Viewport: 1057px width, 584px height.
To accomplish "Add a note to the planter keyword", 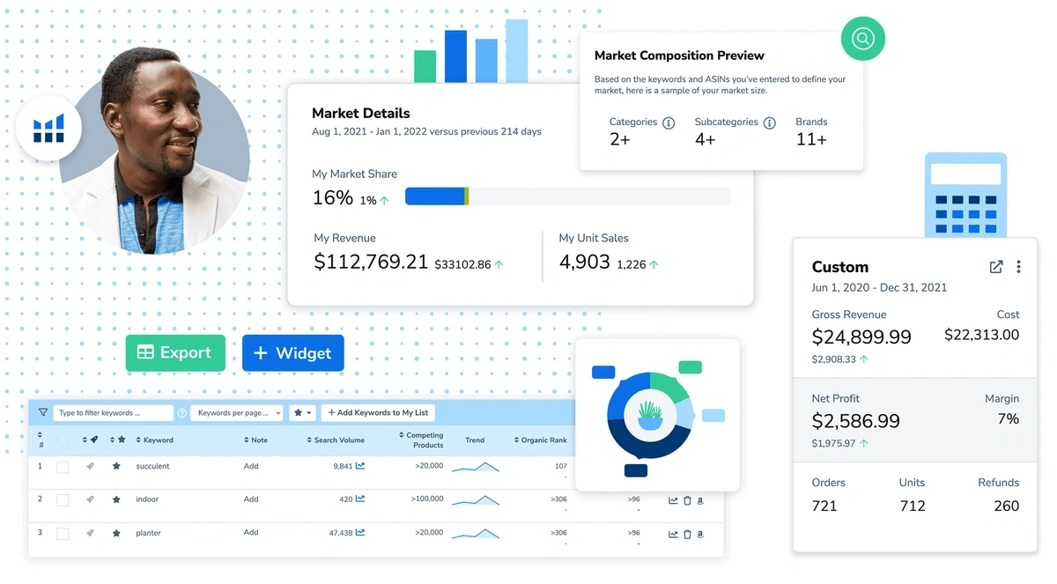I will 251,533.
